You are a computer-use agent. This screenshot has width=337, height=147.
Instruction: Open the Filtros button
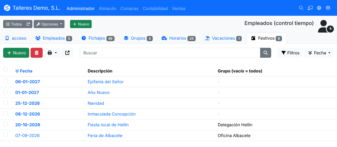tap(290, 53)
